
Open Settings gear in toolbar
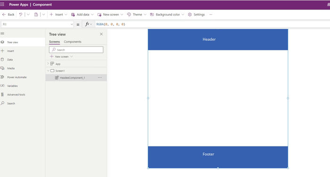click(197, 15)
